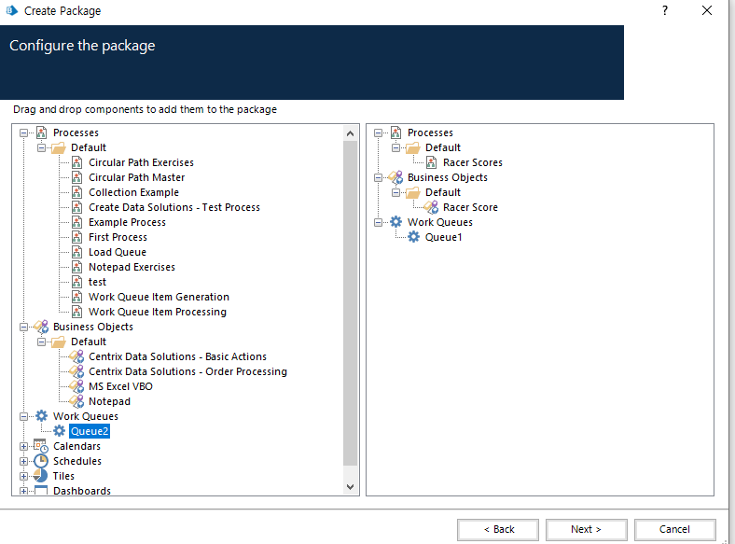
Task: Select Collection Example process
Action: 133,193
